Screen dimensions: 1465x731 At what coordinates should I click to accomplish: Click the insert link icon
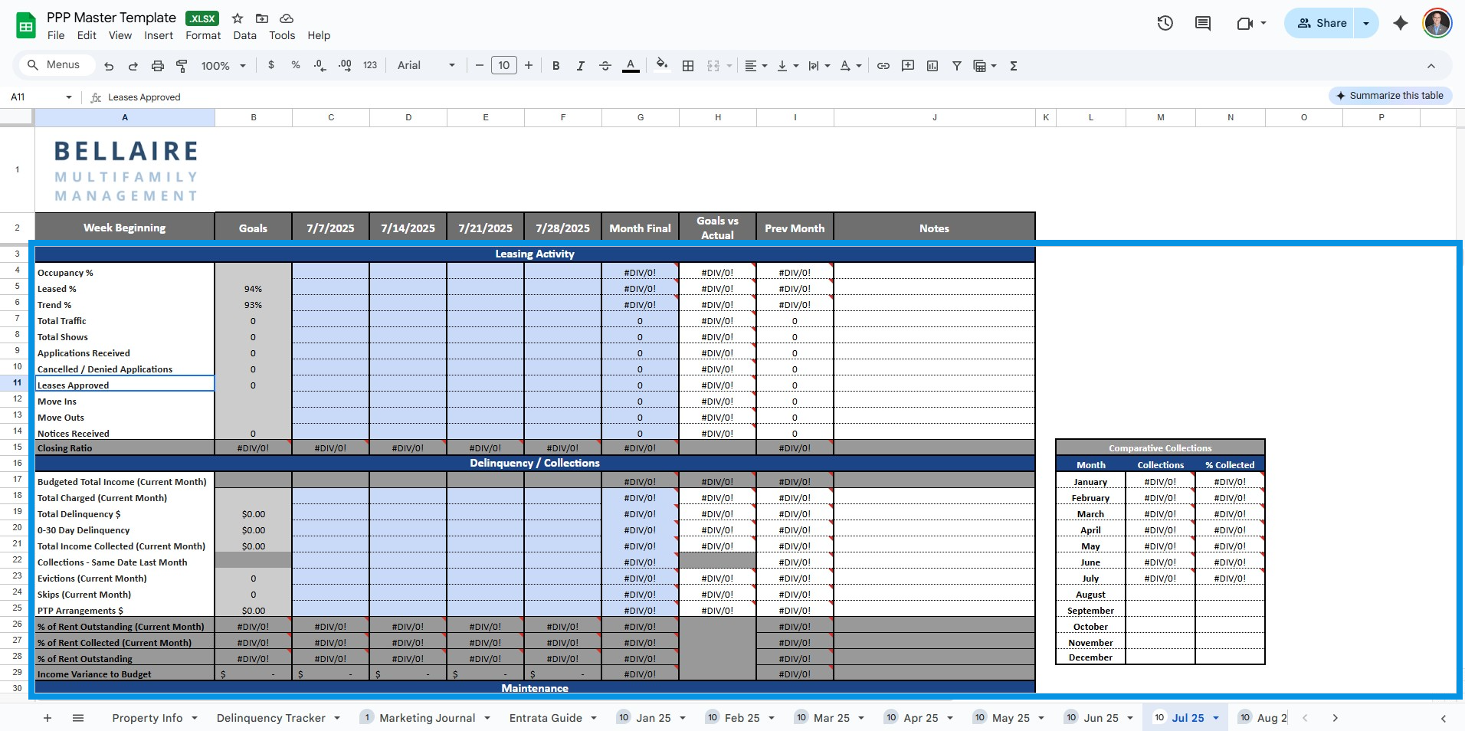[883, 66]
